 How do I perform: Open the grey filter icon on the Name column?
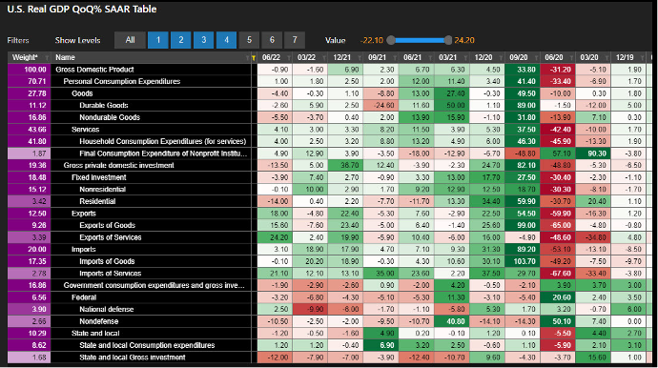pyautogui.click(x=248, y=58)
